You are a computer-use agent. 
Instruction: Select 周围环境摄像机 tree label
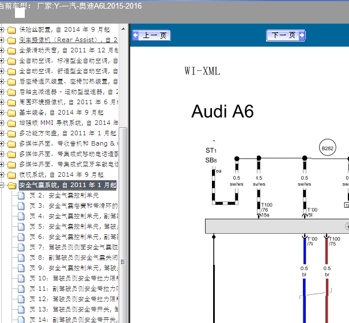point(69,102)
